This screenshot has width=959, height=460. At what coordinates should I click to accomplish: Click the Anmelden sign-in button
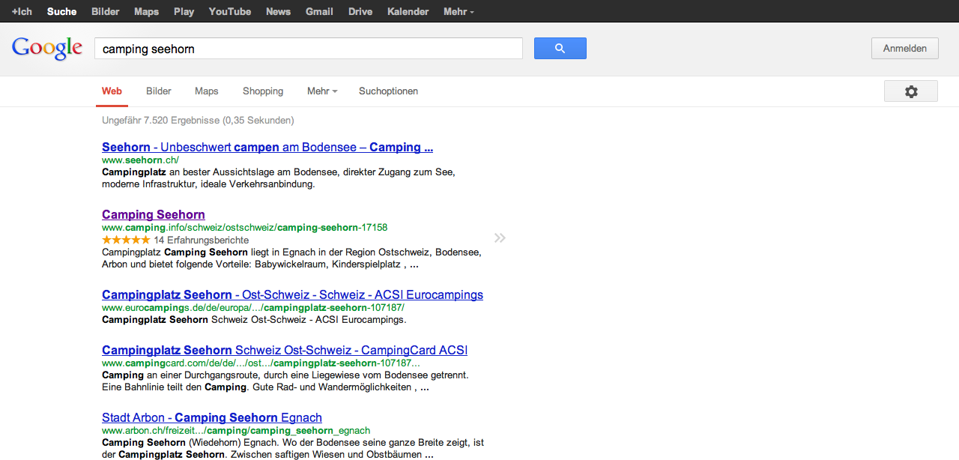click(904, 49)
